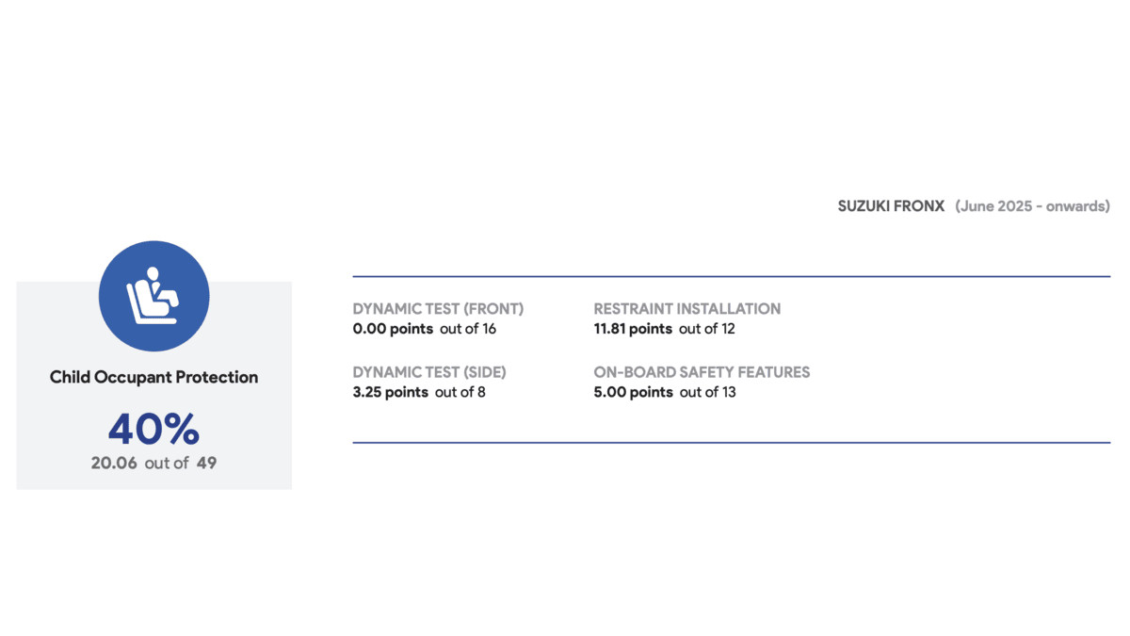Select the DYNAMIC TEST (SIDE) label
This screenshot has height=636, width=1130.
(x=429, y=372)
